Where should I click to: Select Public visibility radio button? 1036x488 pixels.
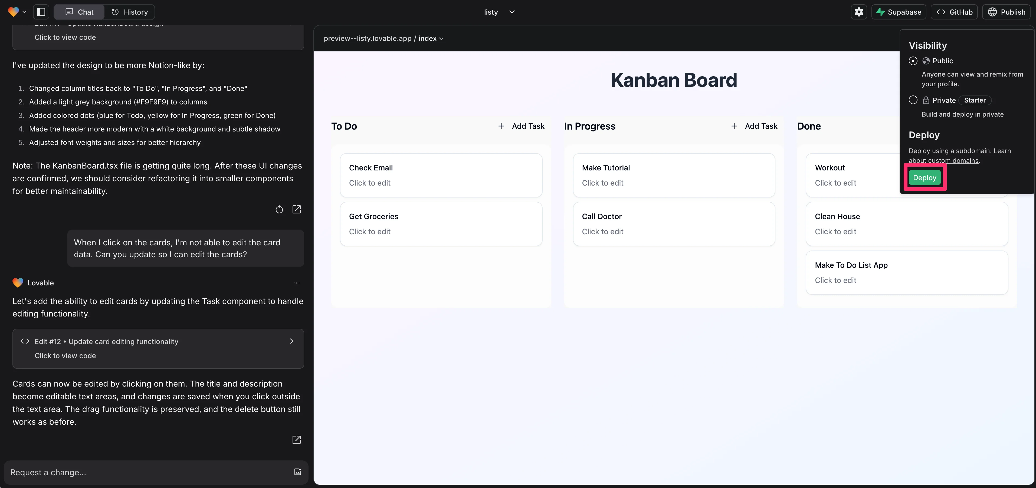click(913, 61)
